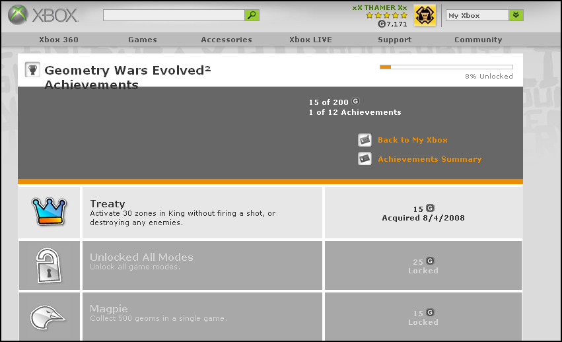Click the G icon in the Magpie row

(430, 312)
